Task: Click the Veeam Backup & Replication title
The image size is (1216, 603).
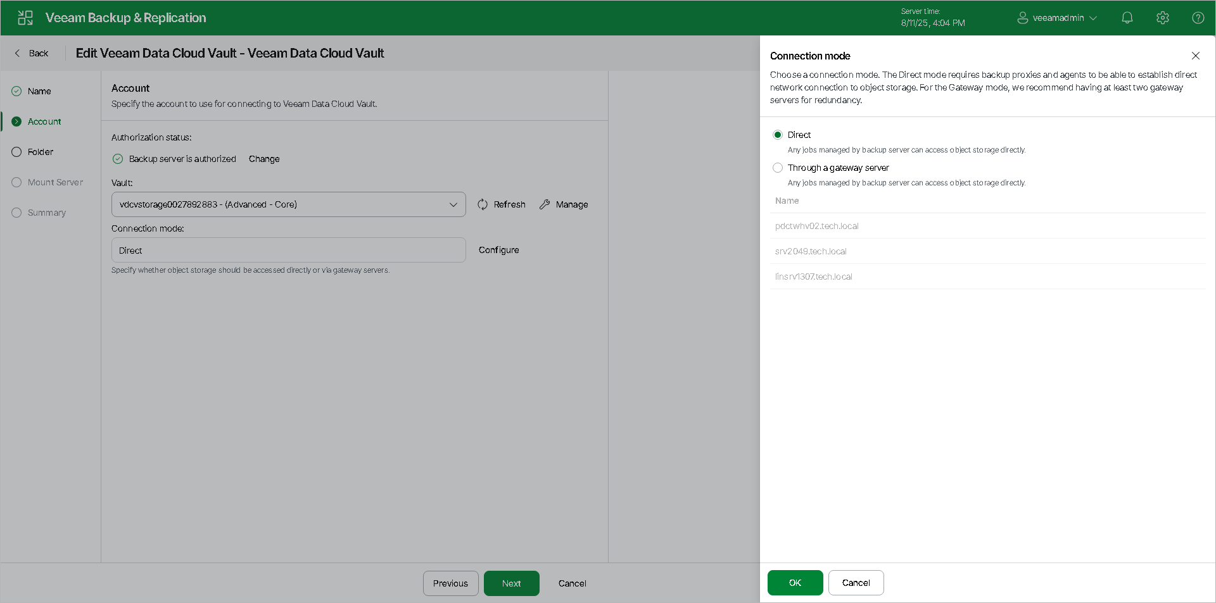Action: [x=126, y=18]
